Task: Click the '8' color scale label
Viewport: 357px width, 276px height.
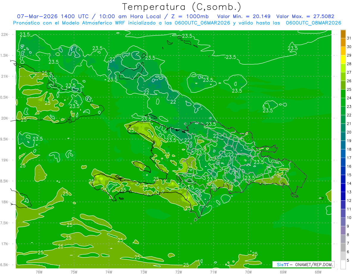Action: point(348,235)
